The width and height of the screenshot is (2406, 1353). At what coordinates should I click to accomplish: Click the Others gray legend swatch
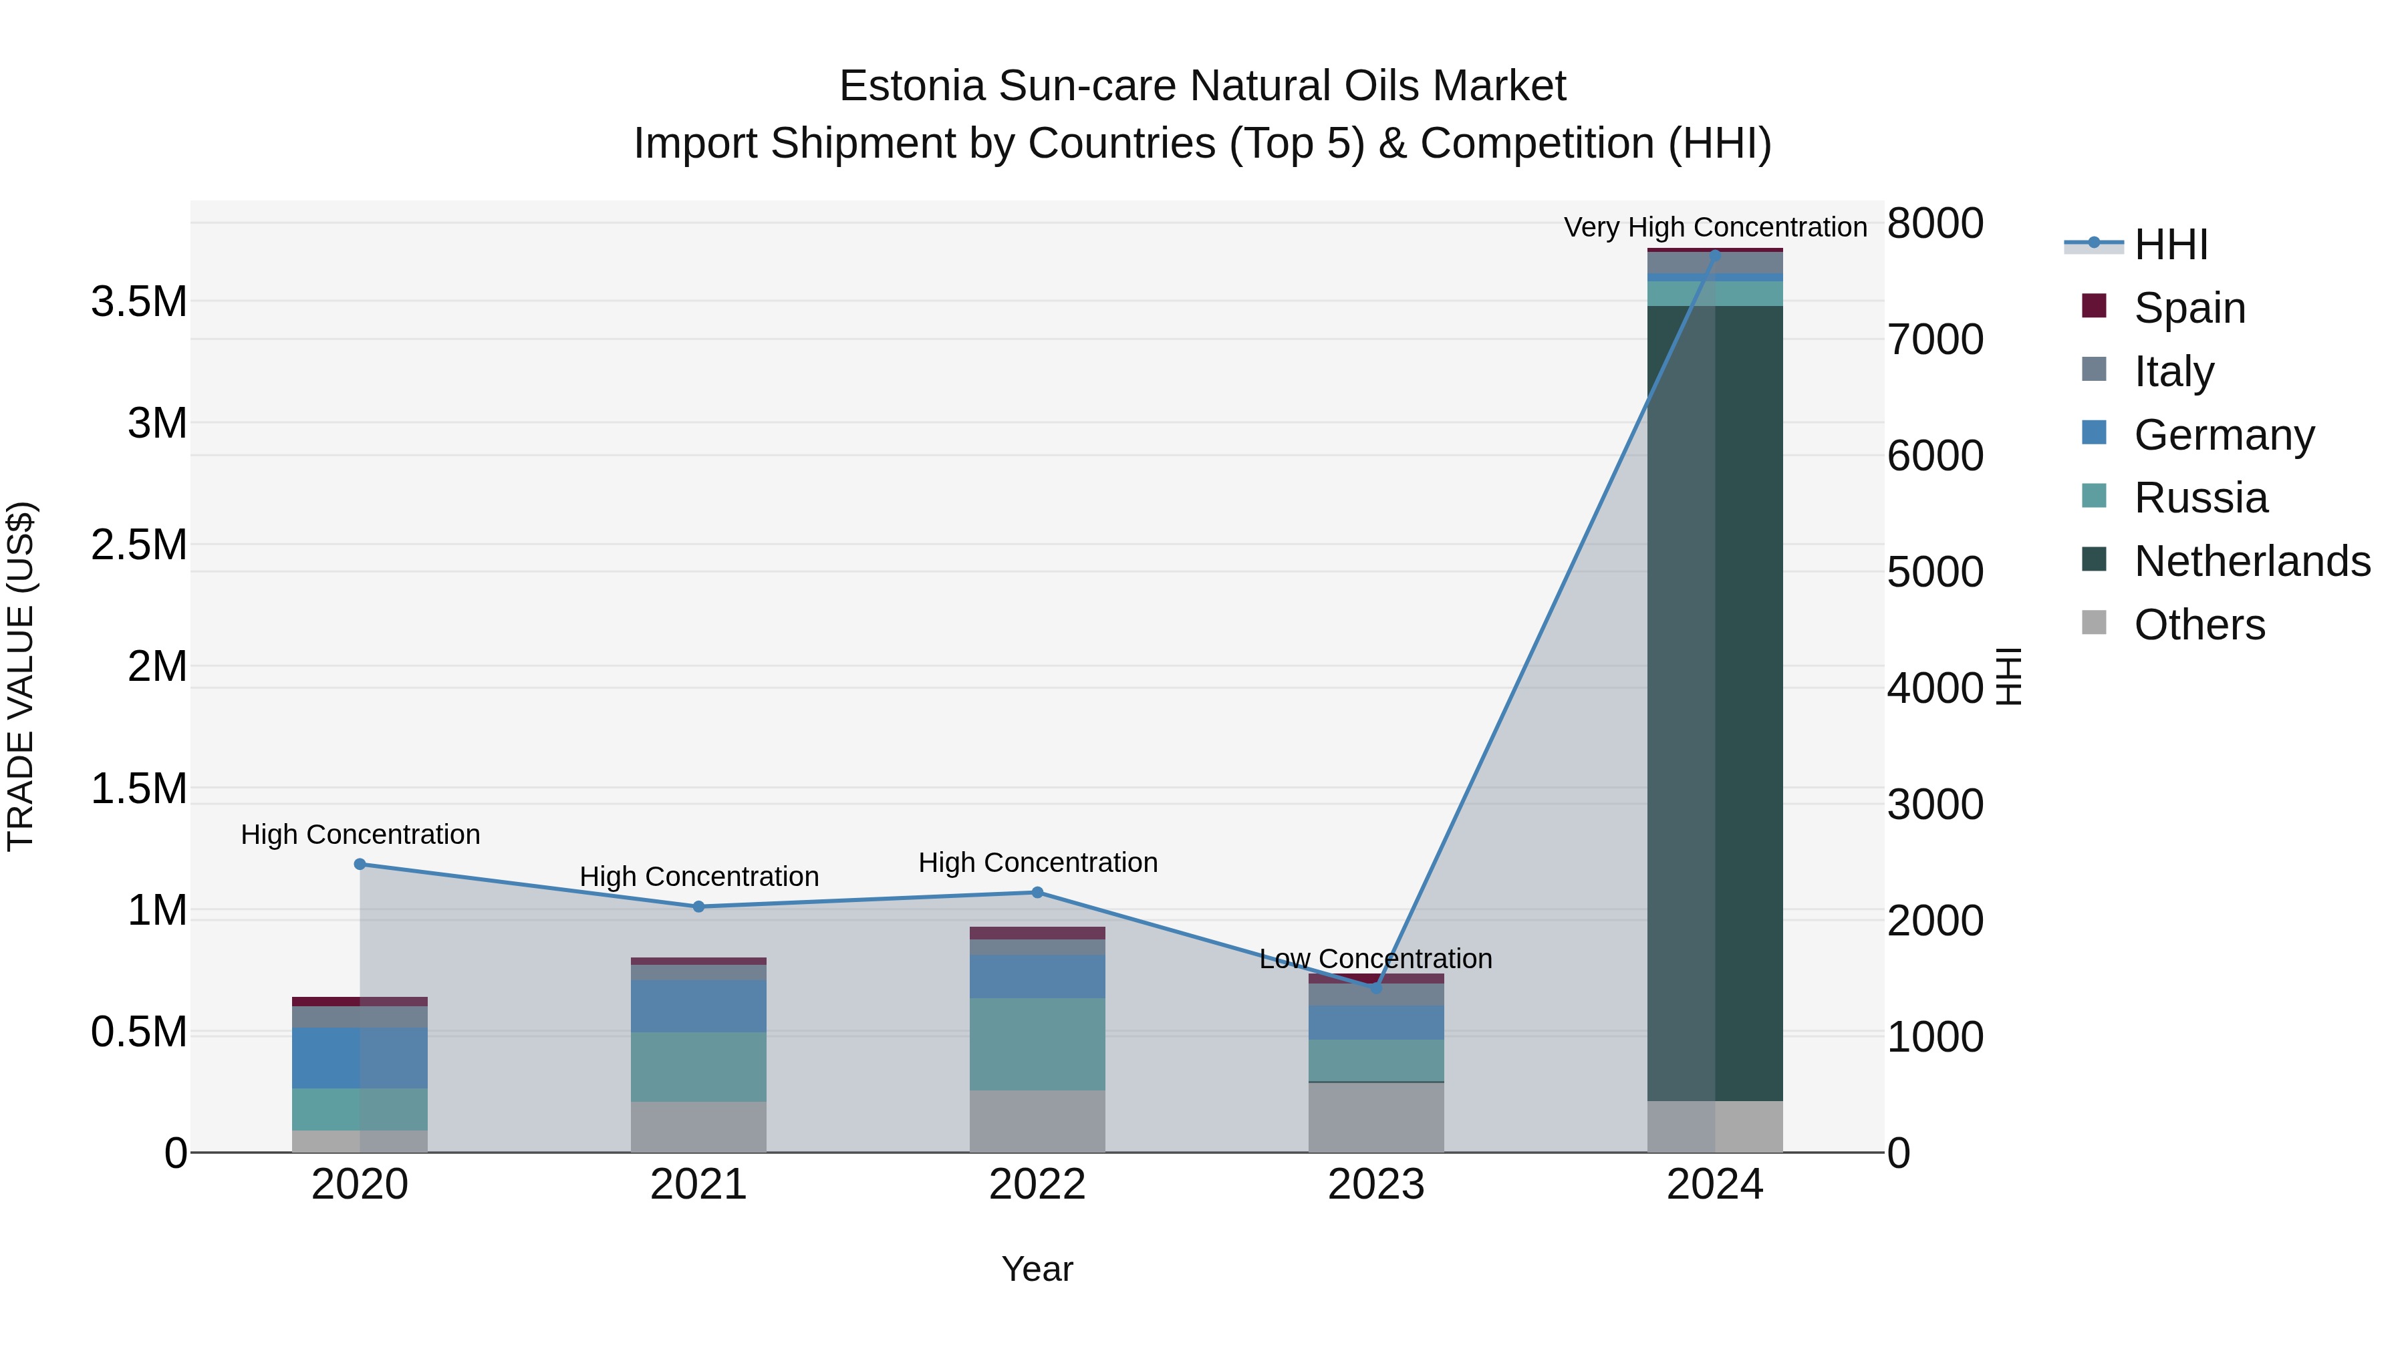pyautogui.click(x=2094, y=622)
